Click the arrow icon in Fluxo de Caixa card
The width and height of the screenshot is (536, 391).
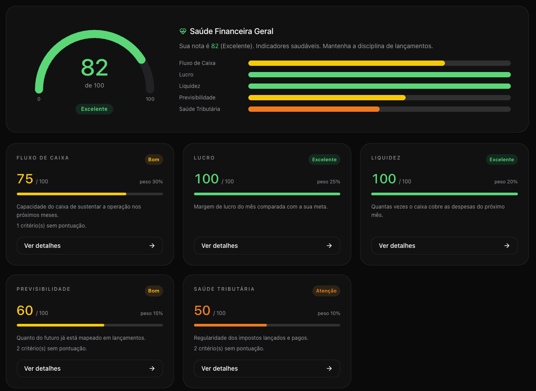pyautogui.click(x=152, y=246)
